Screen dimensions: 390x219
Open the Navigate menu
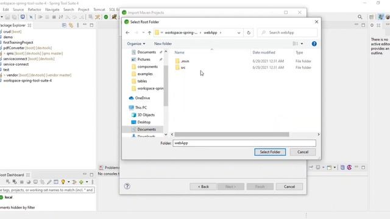point(52,10)
